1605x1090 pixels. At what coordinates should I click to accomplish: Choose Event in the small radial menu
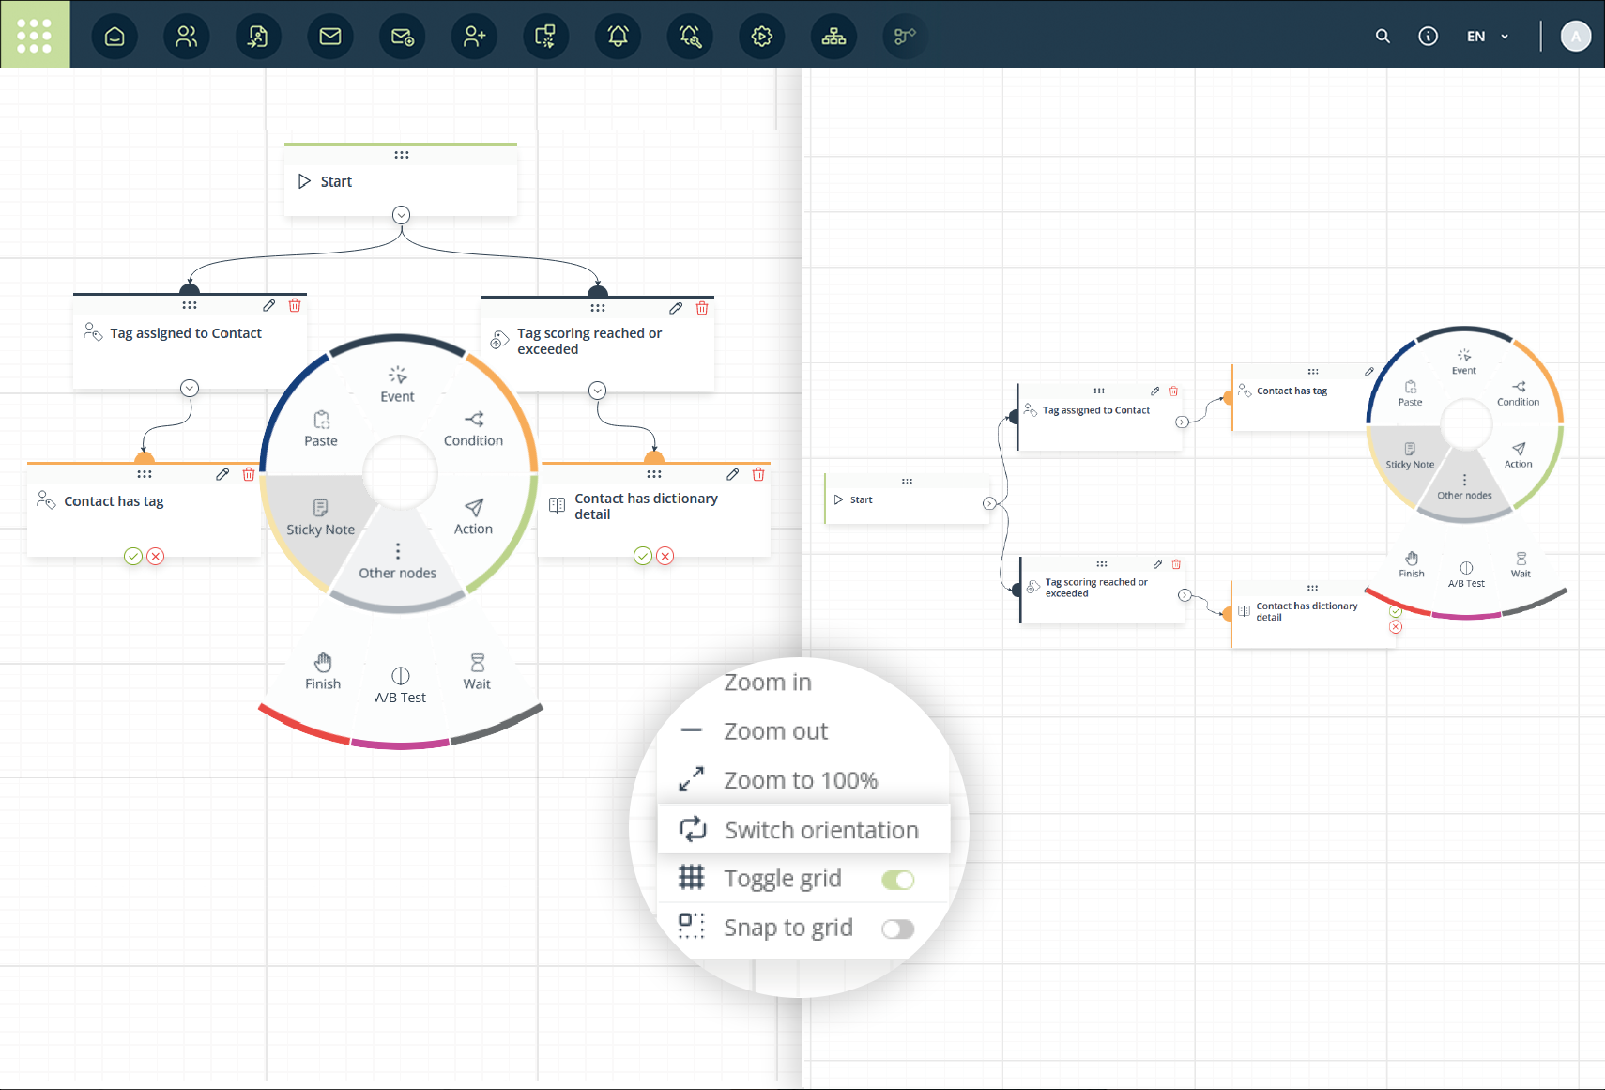(x=1464, y=362)
